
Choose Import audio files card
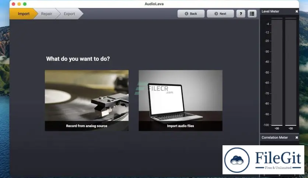coord(181,100)
